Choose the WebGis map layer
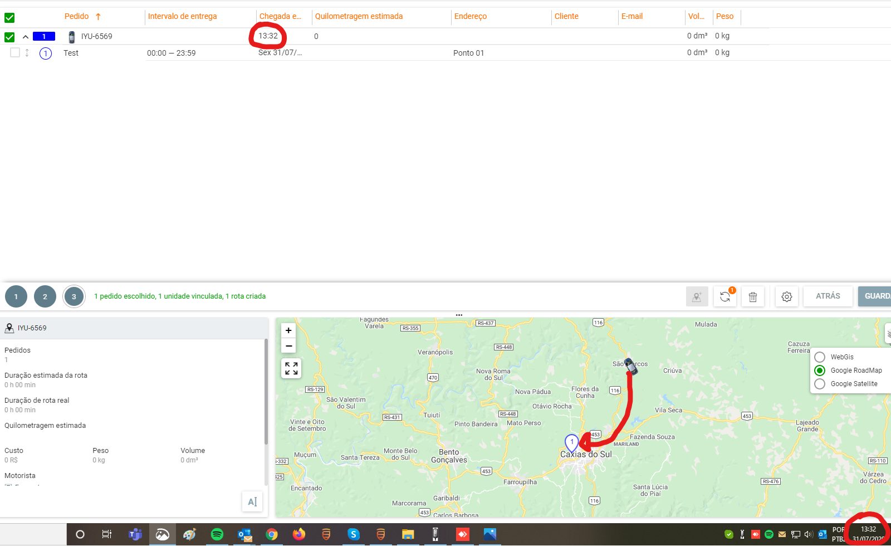This screenshot has width=891, height=546. pyautogui.click(x=820, y=357)
